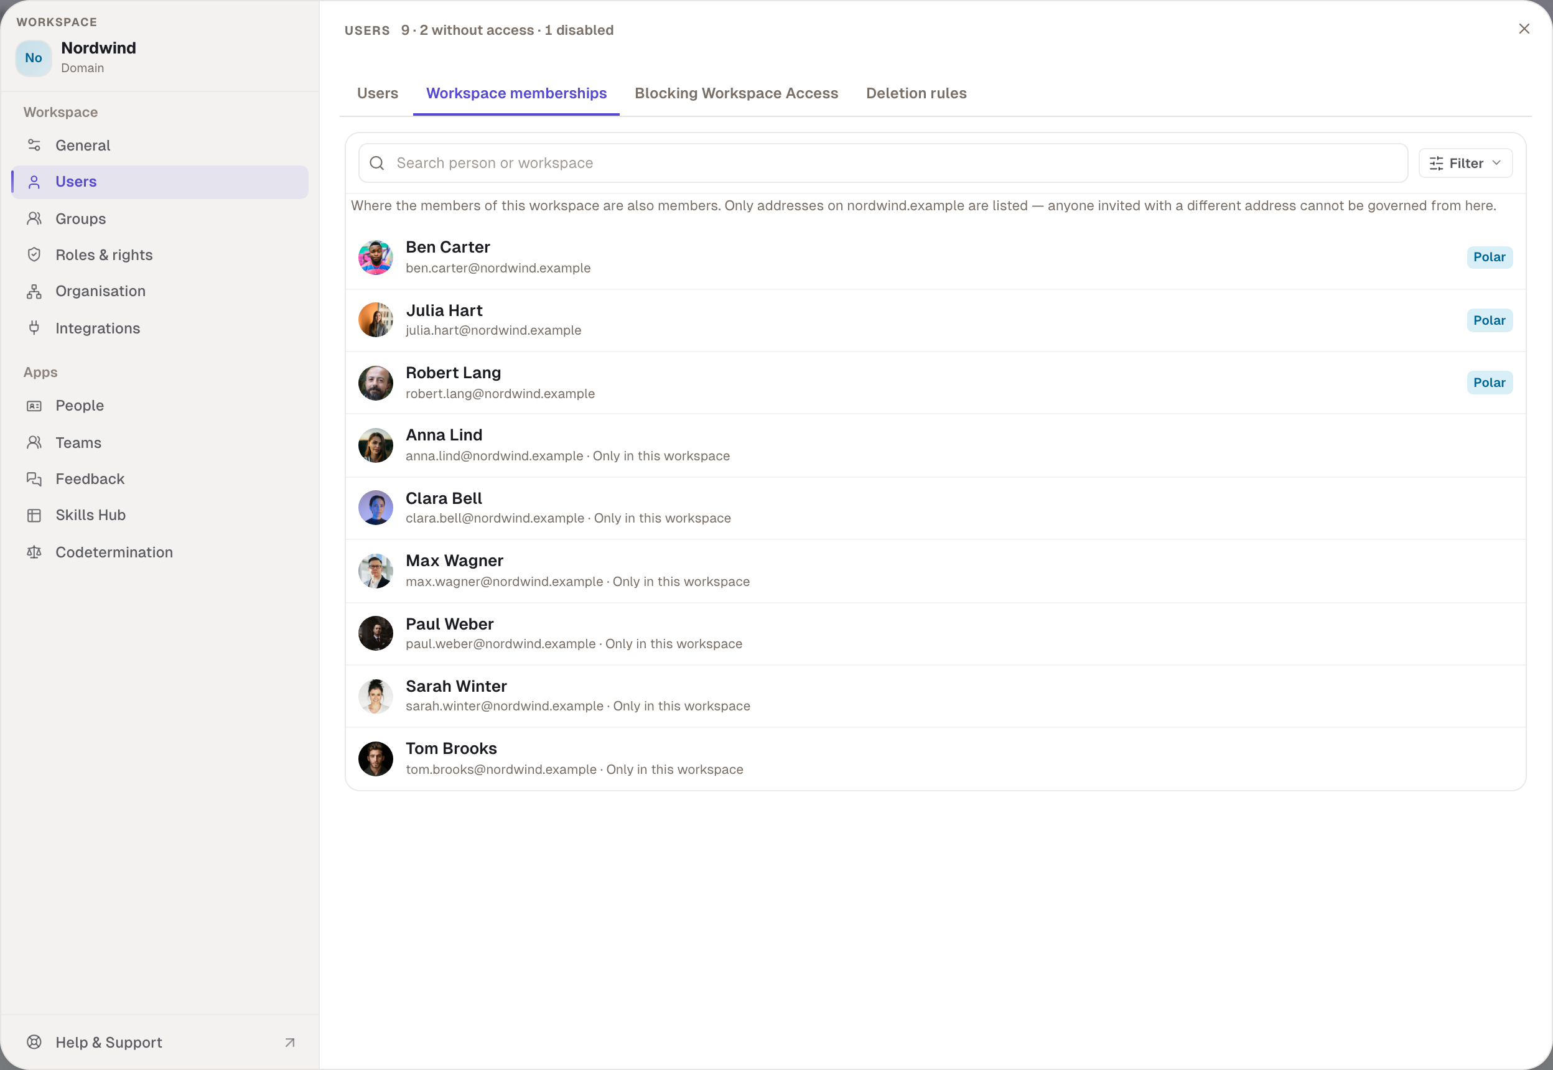Click the Roles & rights shield icon
The height and width of the screenshot is (1070, 1553).
(x=34, y=255)
